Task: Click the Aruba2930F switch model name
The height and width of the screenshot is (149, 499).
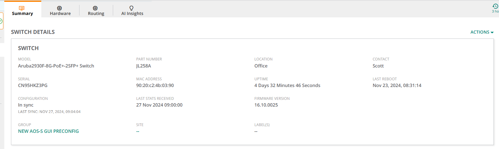Action: 56,66
